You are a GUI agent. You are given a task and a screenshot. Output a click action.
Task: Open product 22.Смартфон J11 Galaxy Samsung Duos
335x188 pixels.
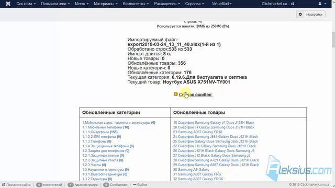tap(215, 146)
